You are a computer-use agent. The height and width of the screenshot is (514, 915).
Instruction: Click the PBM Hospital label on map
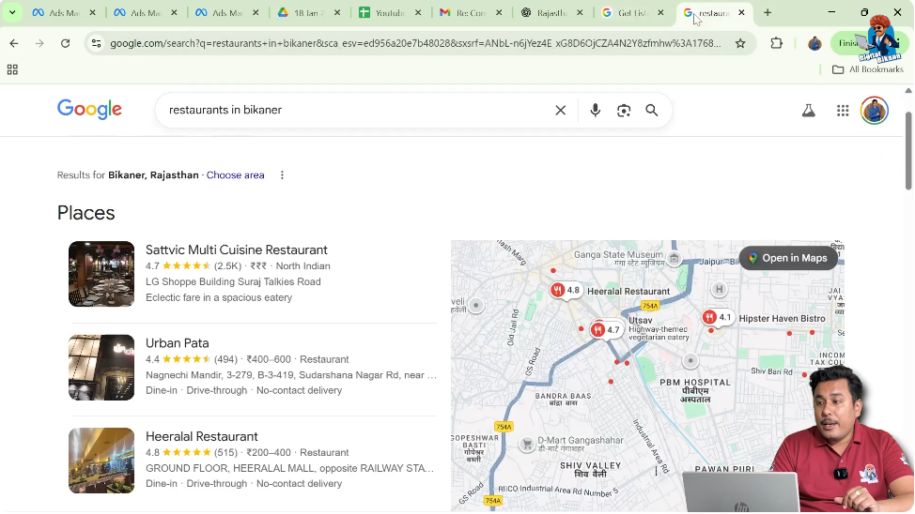pos(695,390)
